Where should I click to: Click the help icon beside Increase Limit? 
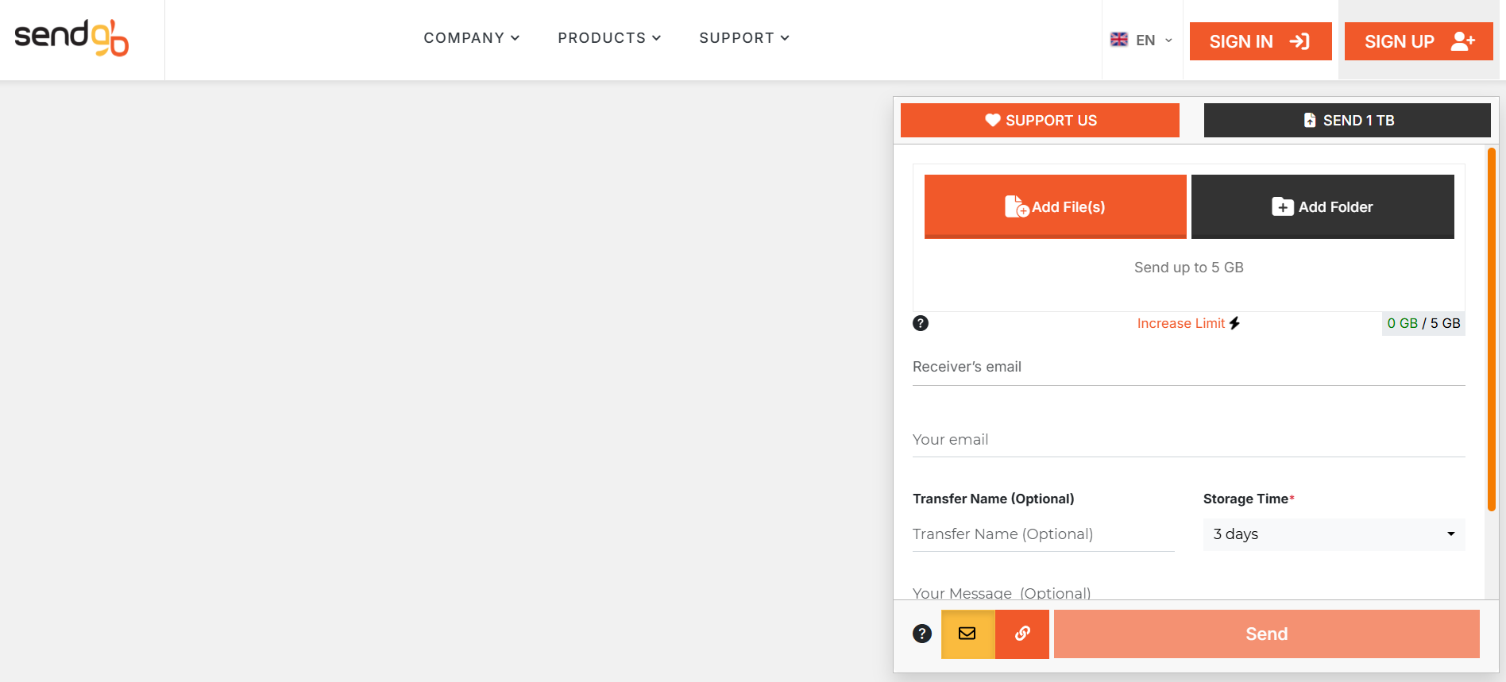921,323
